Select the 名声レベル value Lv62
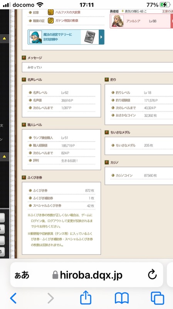This screenshot has height=309, width=173. pos(65,93)
